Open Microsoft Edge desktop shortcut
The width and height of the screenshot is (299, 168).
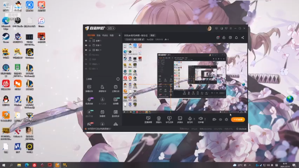point(6,23)
